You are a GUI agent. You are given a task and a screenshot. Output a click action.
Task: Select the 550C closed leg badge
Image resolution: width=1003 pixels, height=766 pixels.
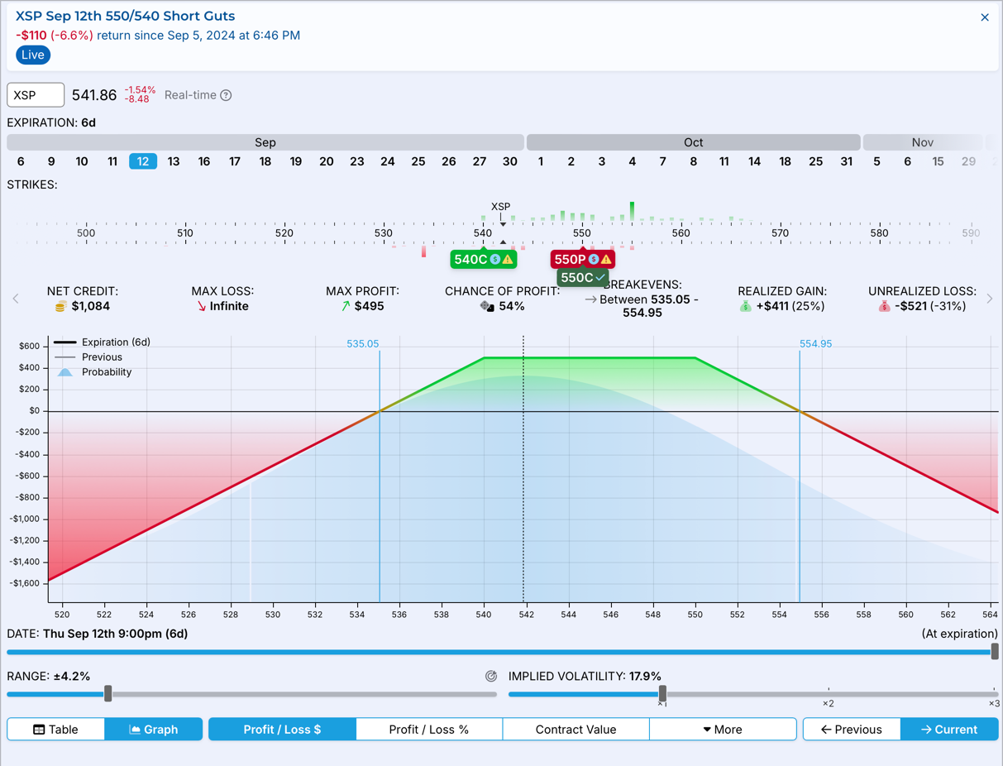[583, 278]
